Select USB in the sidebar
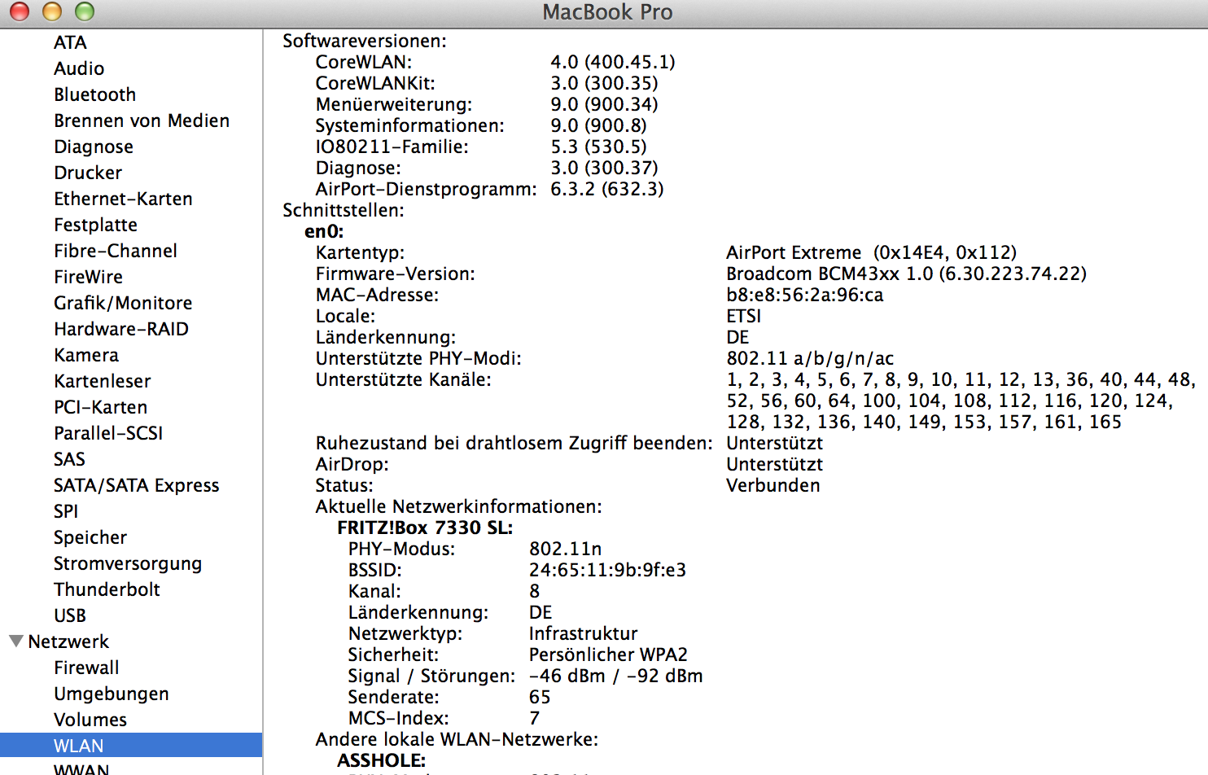The height and width of the screenshot is (775, 1208). coord(70,615)
